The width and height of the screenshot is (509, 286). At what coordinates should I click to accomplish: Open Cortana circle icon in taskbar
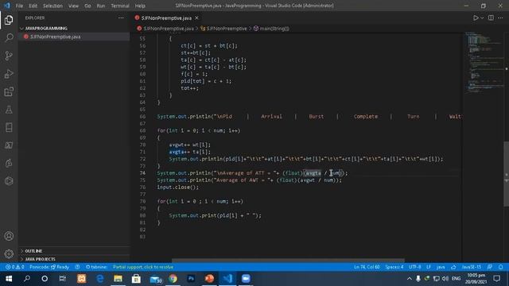point(45,279)
